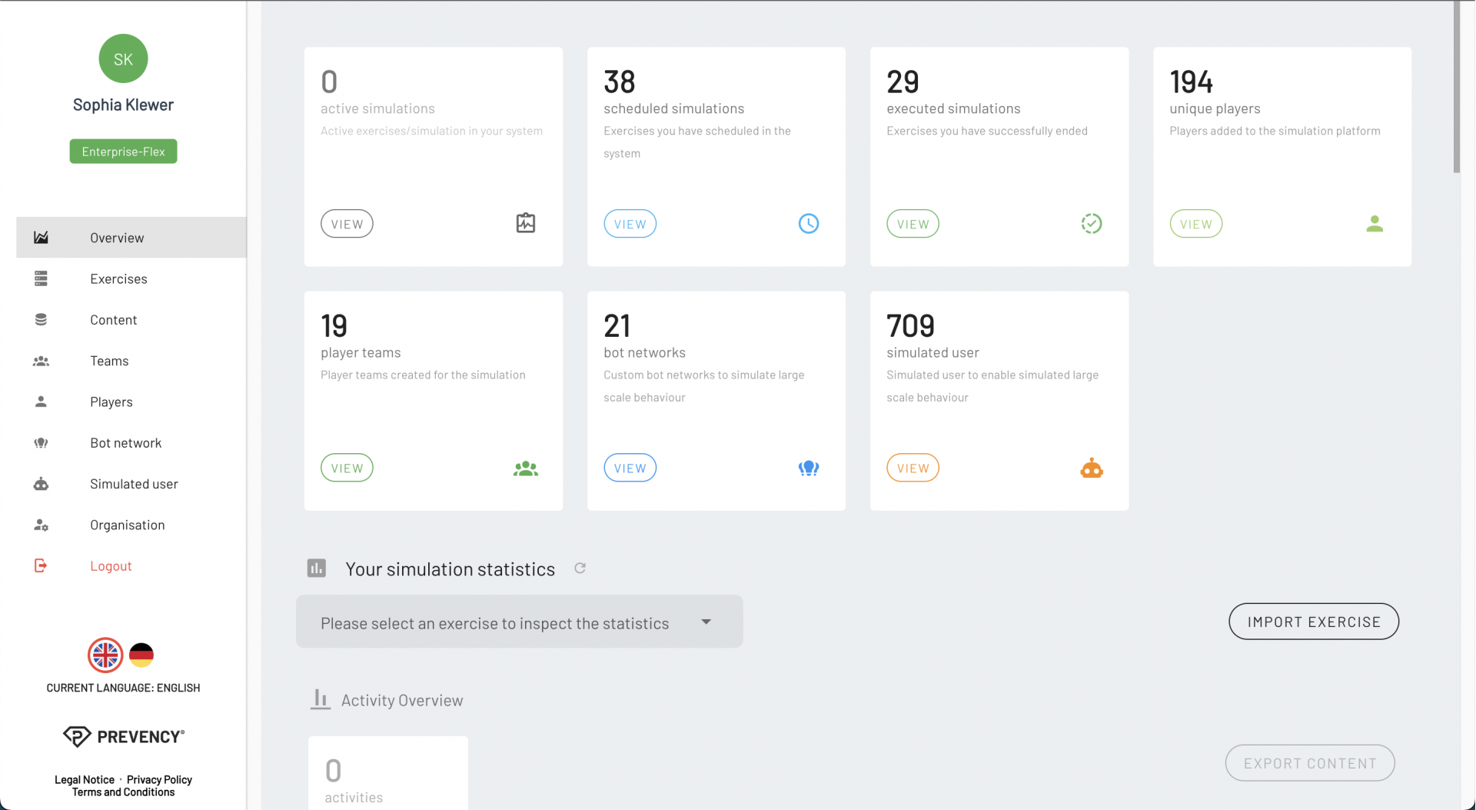The image size is (1476, 810).
Task: Open the Privacy Policy link
Action: (159, 779)
